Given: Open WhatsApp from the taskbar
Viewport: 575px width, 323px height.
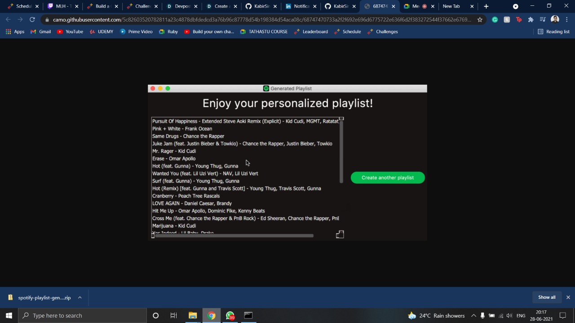Looking at the screenshot, I should pos(230,315).
